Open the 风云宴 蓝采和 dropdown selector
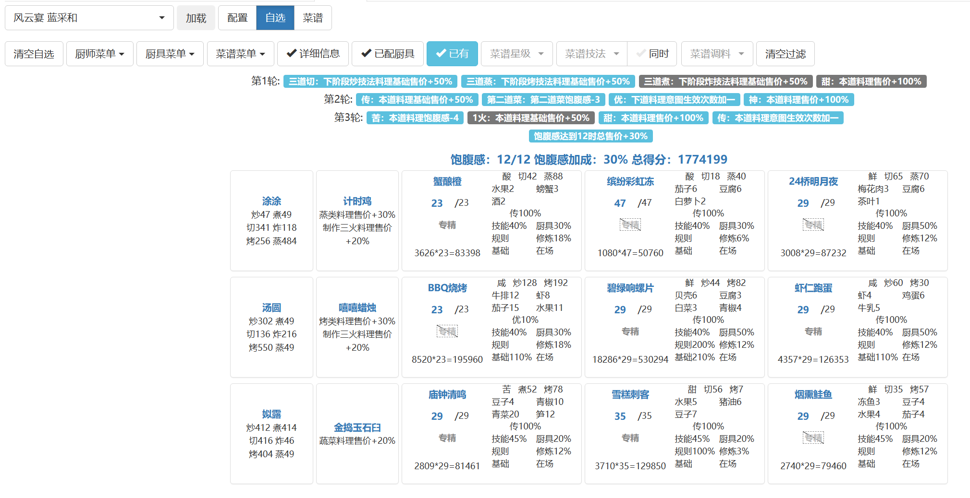The image size is (970, 498). [89, 18]
